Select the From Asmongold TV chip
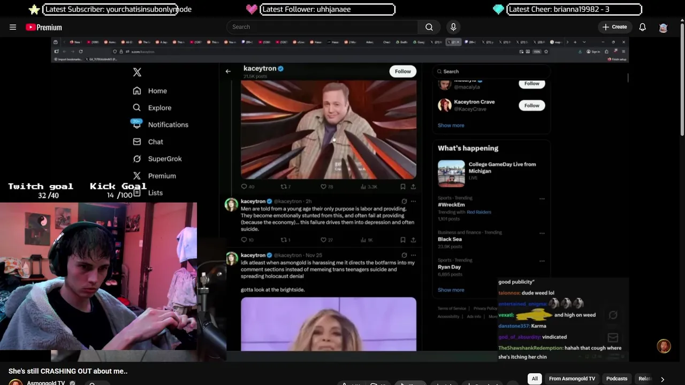Image resolution: width=685 pixels, height=385 pixels. tap(572, 379)
